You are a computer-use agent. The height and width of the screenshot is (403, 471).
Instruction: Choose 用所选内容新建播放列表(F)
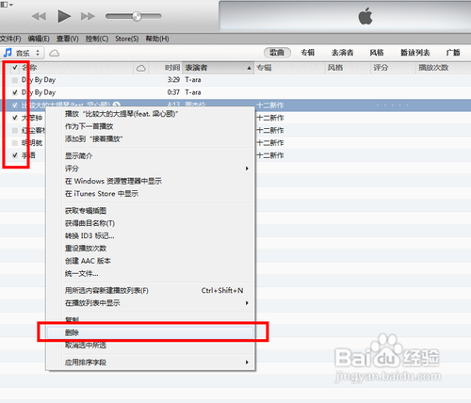[150, 290]
